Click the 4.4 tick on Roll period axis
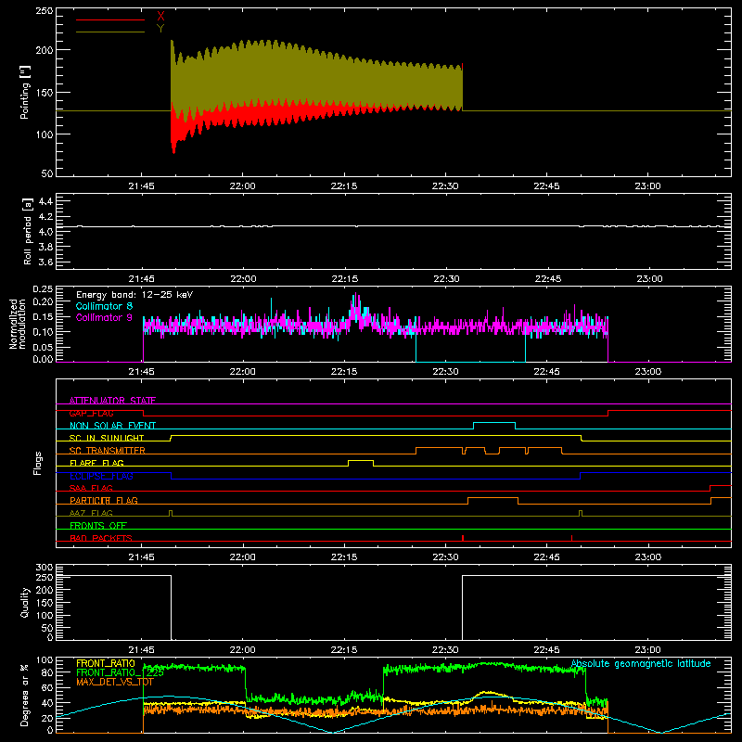This screenshot has width=742, height=742. 45,201
